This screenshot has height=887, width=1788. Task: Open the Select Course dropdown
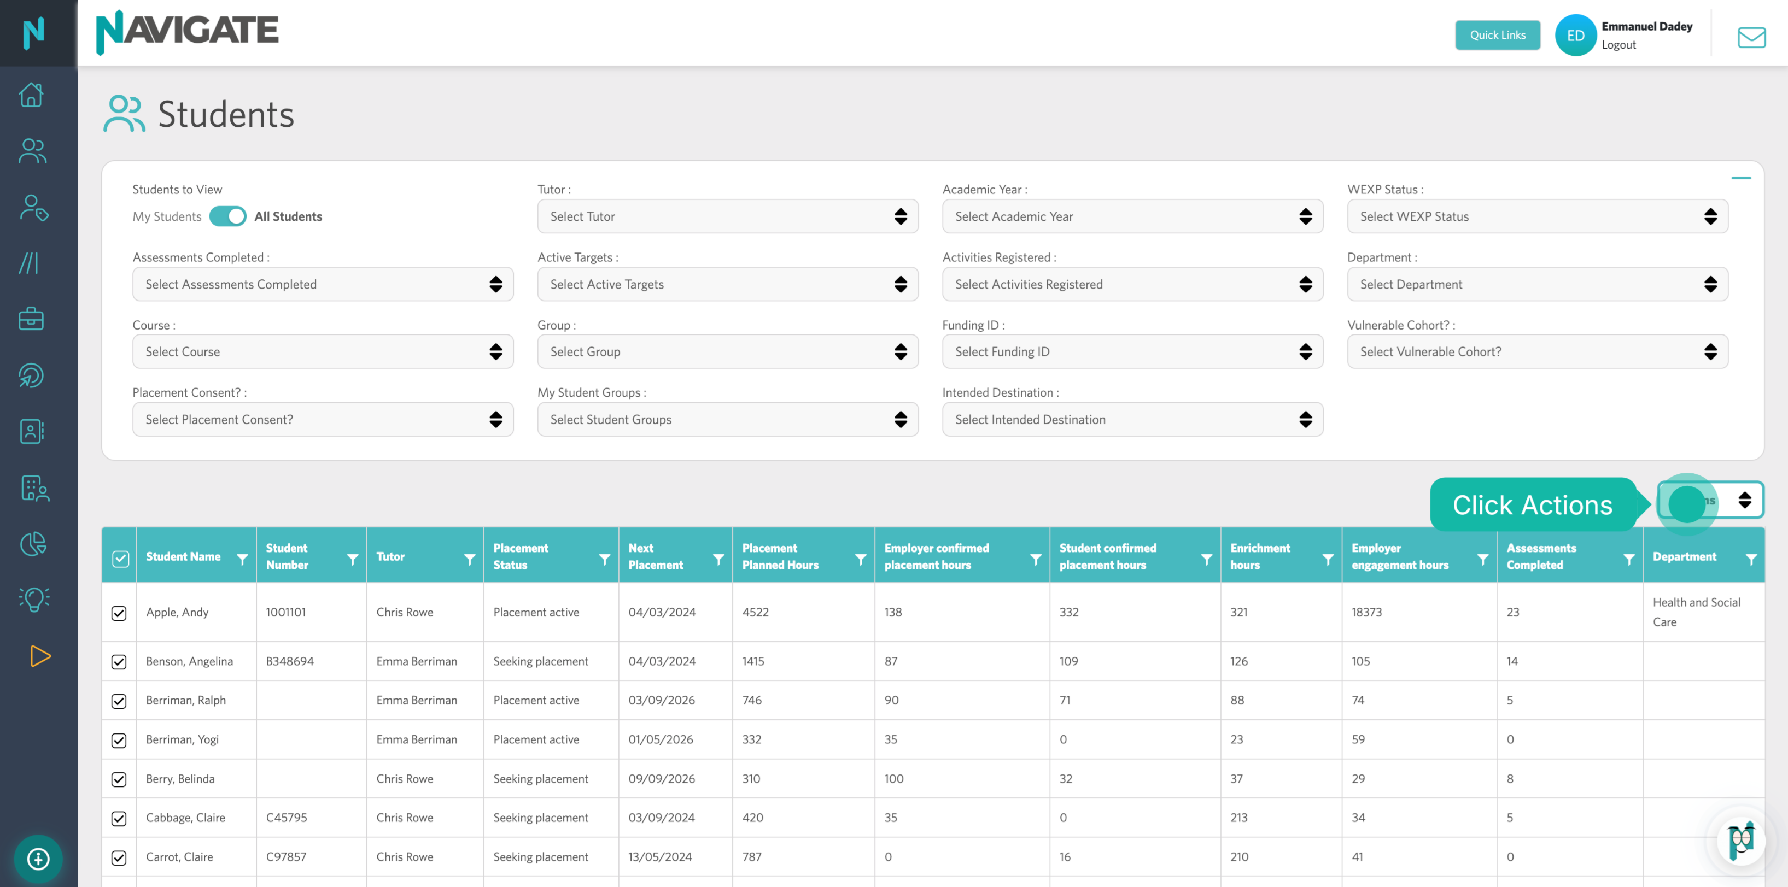(x=323, y=351)
